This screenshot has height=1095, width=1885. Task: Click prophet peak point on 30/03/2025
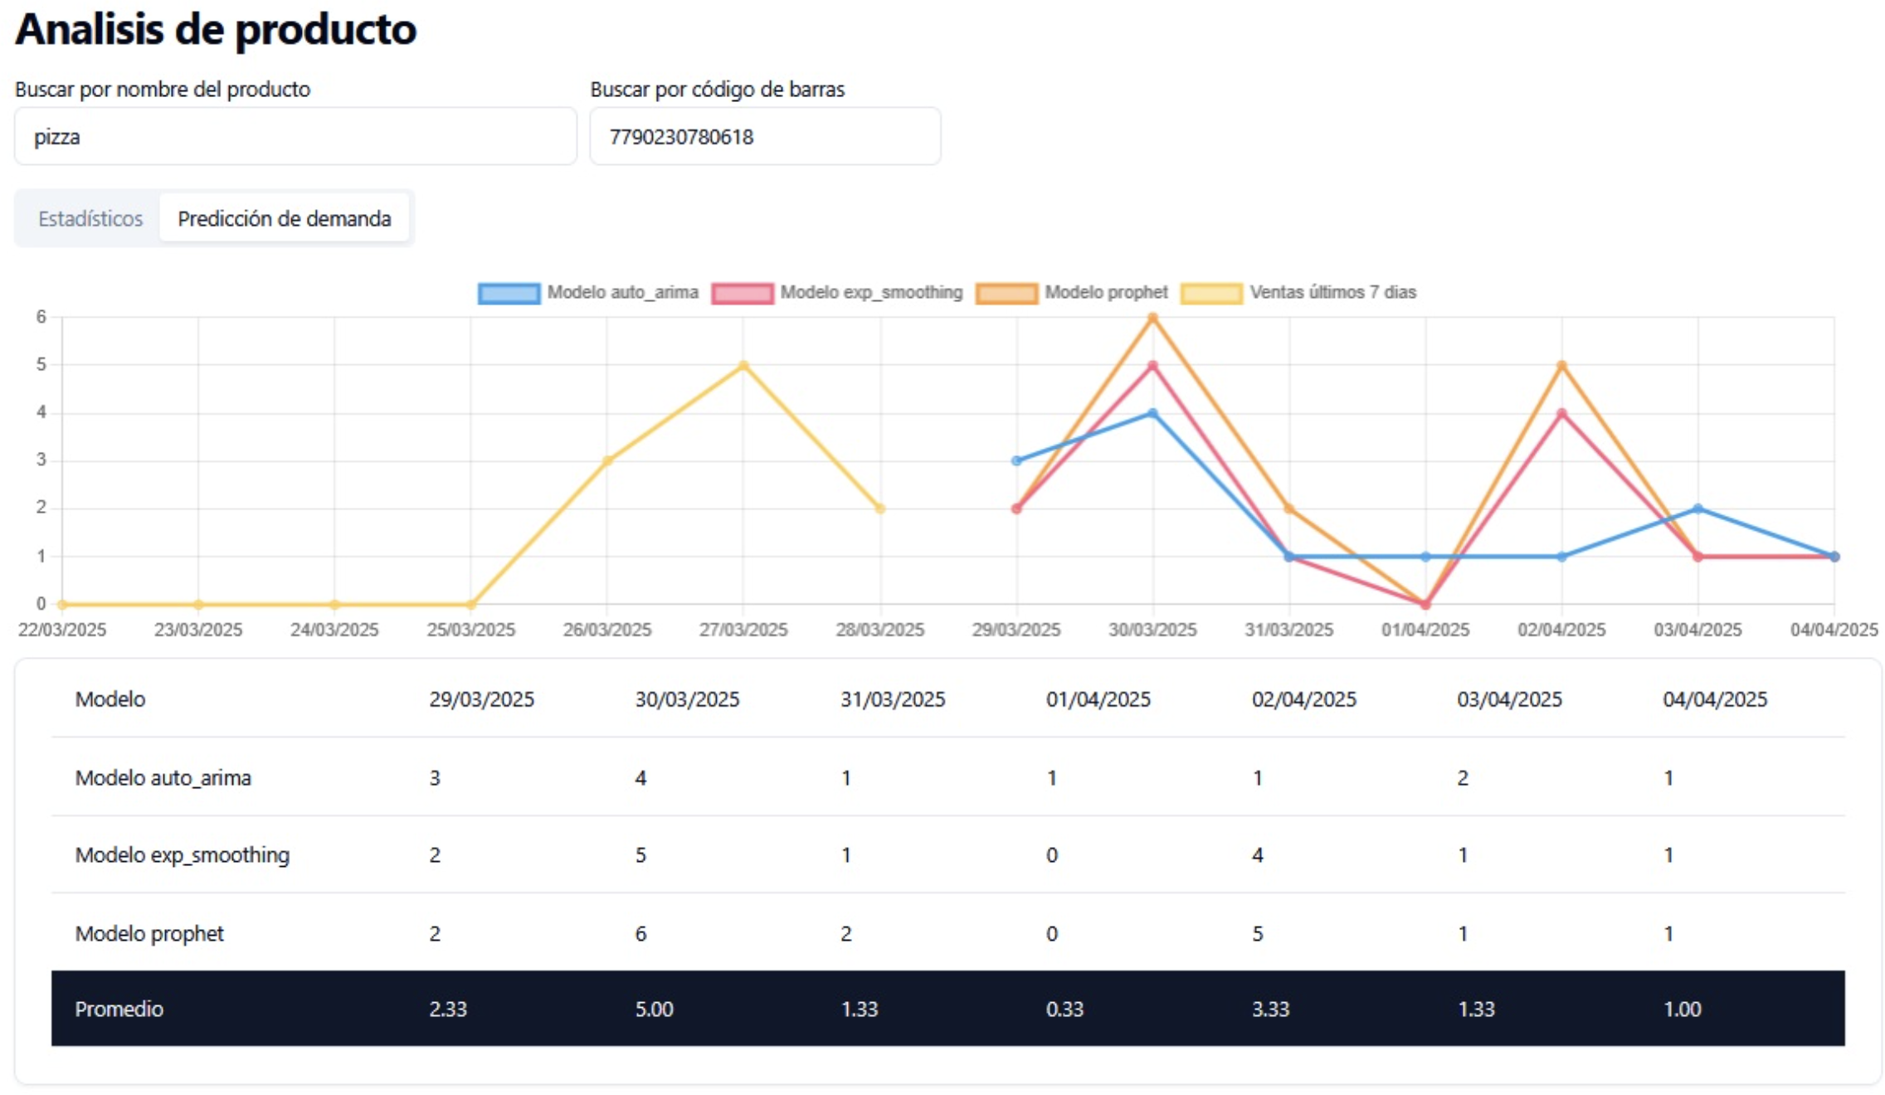(x=1152, y=317)
